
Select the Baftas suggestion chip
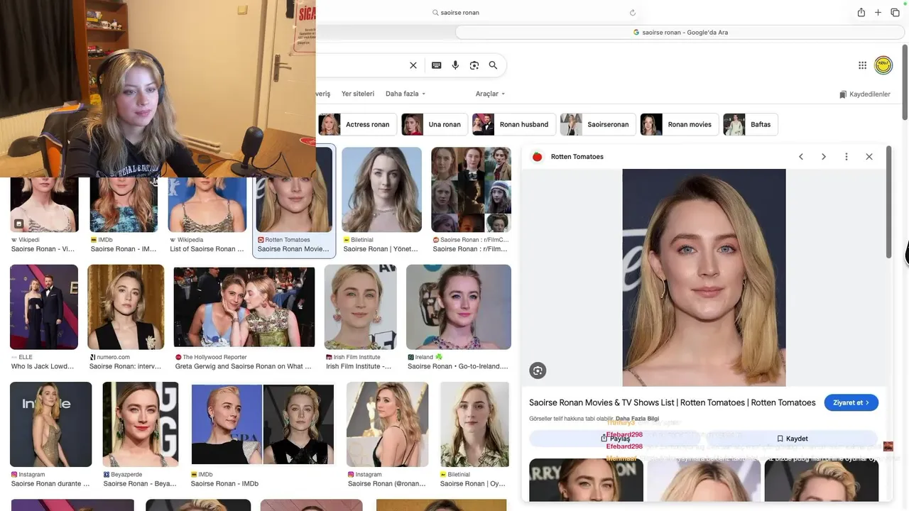point(751,124)
